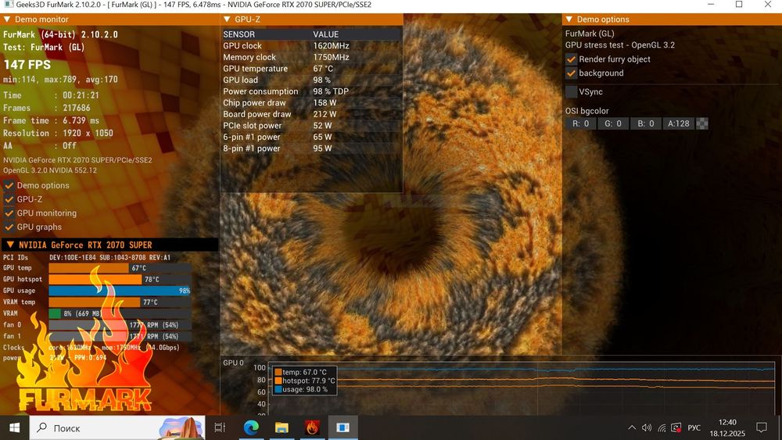Collapse the Demo monitor panel triangle
The image size is (782, 440).
(x=7, y=20)
